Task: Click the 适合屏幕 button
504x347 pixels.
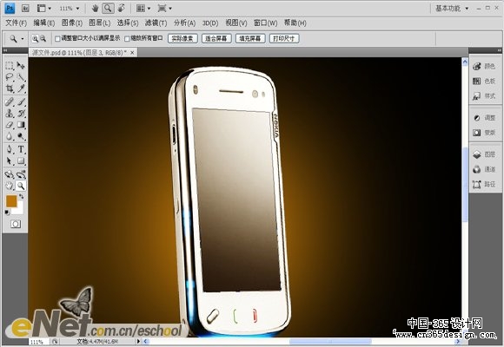Action: point(216,38)
